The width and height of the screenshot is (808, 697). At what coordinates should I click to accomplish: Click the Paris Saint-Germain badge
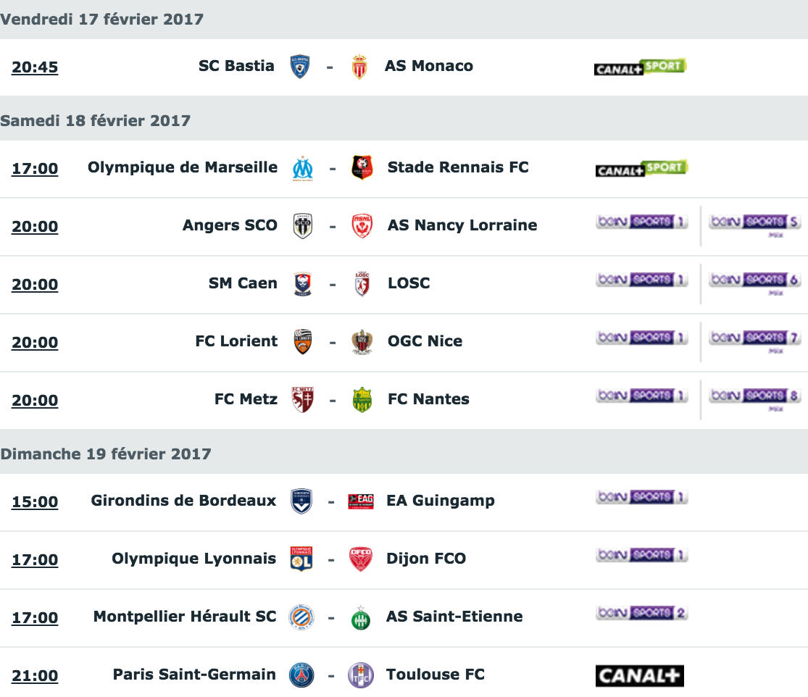pos(301,675)
